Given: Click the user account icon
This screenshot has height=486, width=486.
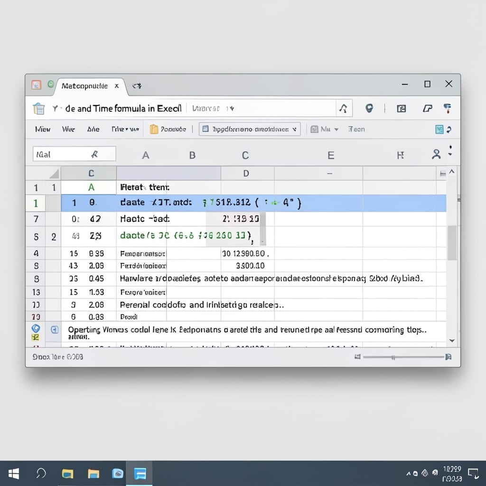Looking at the screenshot, I should point(437,154).
